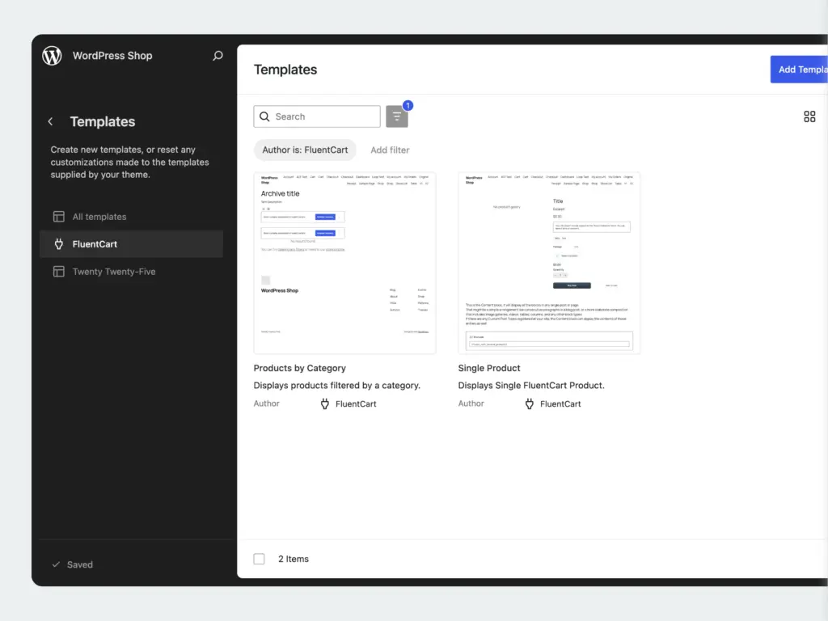Click the Saved checkmark icon
The width and height of the screenshot is (828, 621).
coord(56,564)
